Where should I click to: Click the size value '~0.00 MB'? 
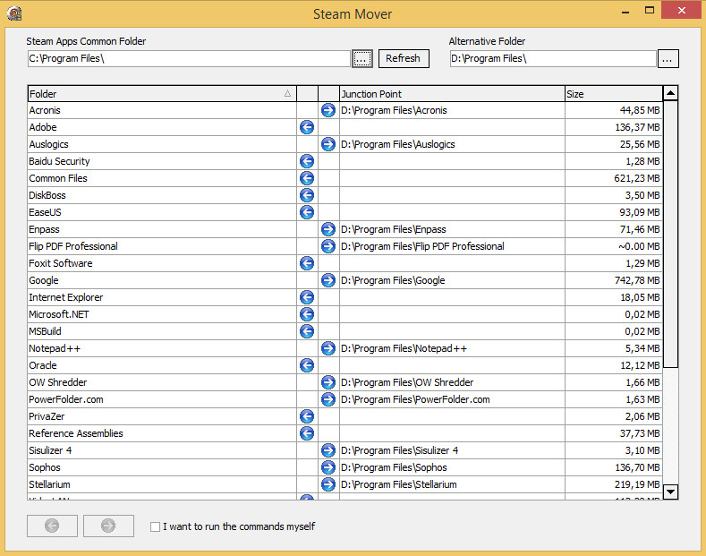click(x=639, y=246)
